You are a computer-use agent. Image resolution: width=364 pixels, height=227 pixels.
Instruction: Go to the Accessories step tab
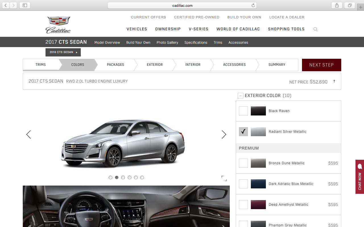[x=234, y=65]
